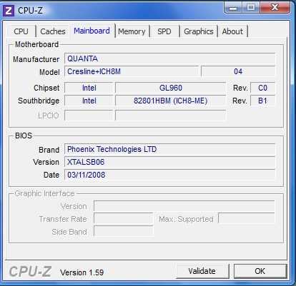The image size is (296, 286).
Task: Switch to the CPU tab
Action: [21, 31]
